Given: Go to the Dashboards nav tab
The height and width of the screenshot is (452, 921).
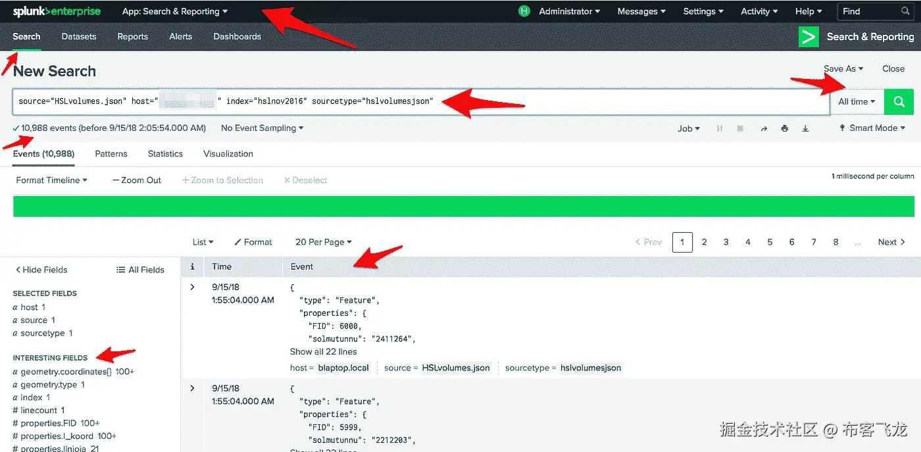Looking at the screenshot, I should 237,37.
